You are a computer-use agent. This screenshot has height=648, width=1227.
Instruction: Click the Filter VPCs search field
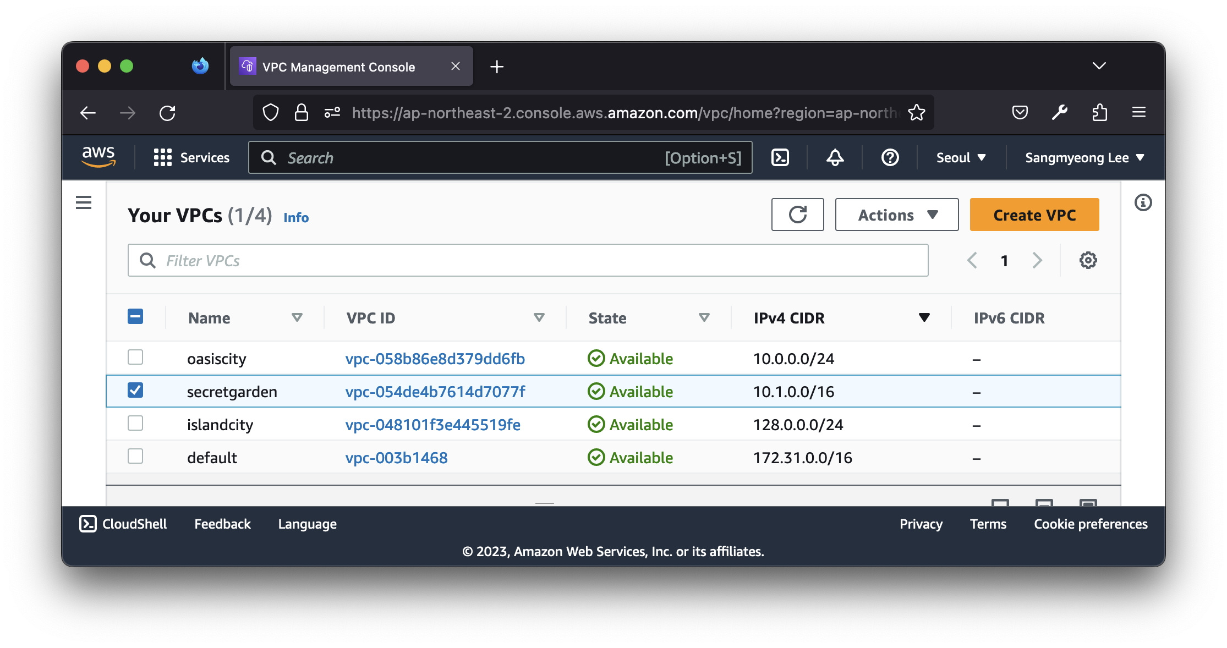coord(528,260)
